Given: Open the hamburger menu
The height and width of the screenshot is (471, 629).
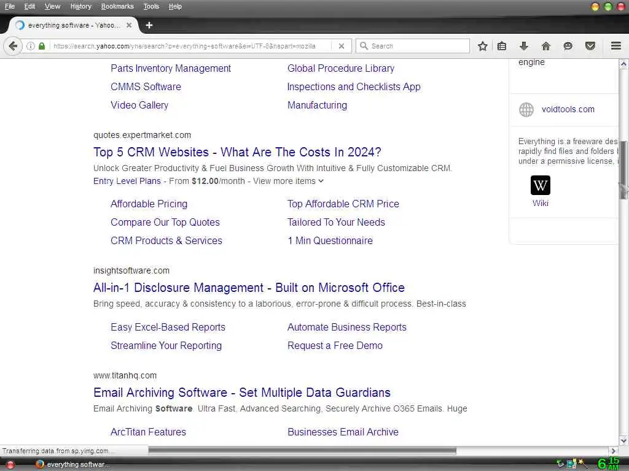Looking at the screenshot, I should [x=616, y=46].
